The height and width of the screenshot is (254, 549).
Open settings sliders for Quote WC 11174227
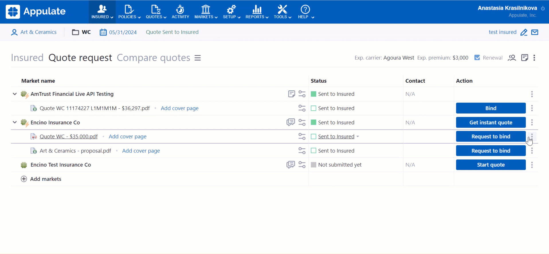[x=302, y=108]
